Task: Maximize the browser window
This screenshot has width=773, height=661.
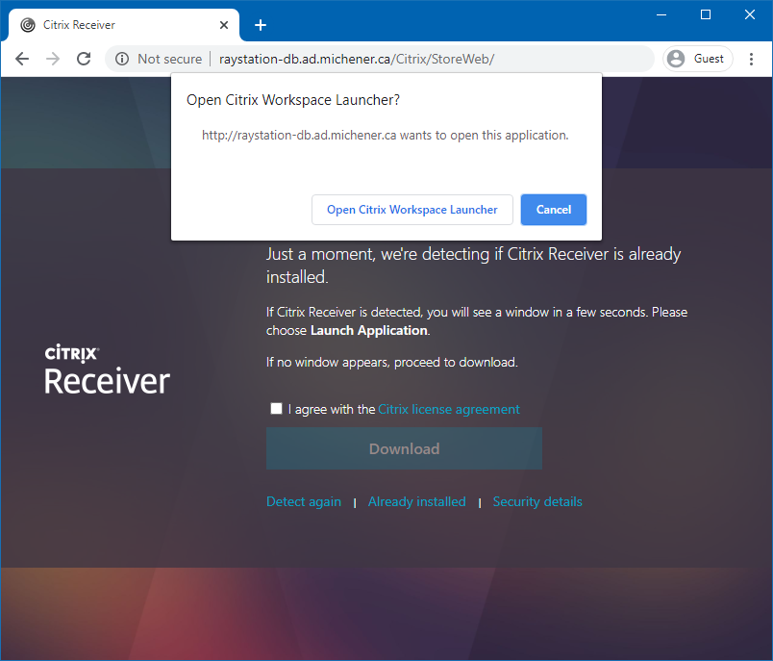Action: [706, 14]
